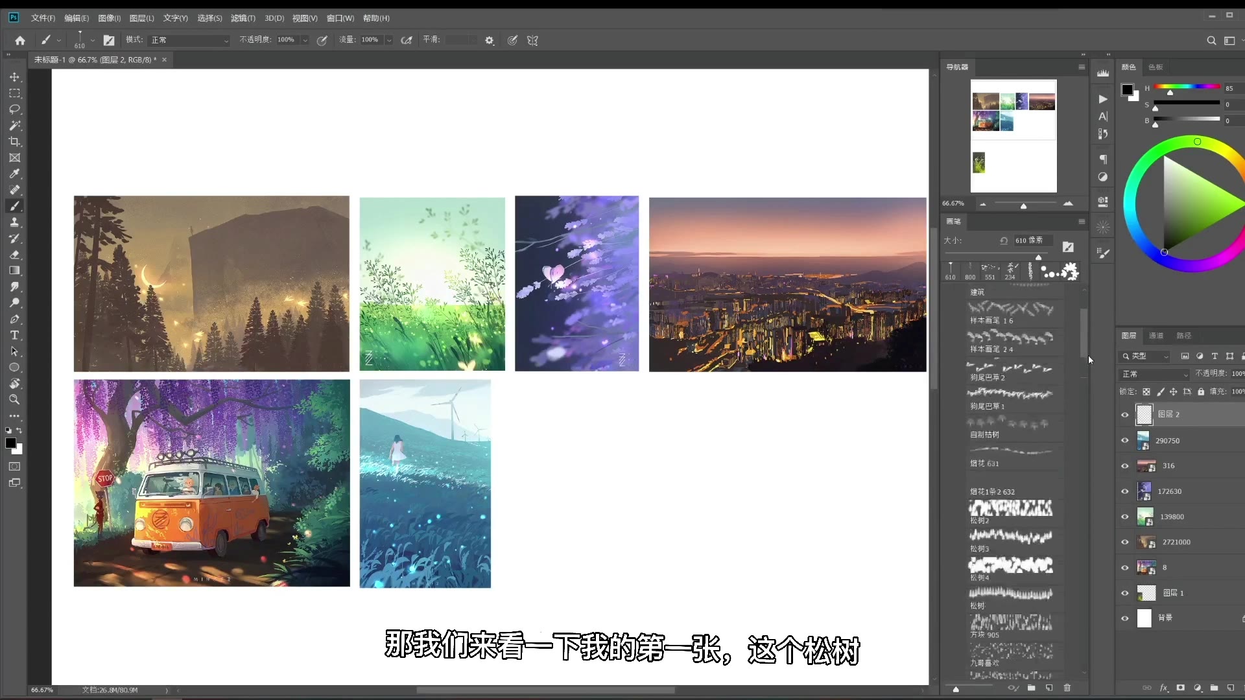Select the Lasso tool
Viewport: 1245px width, 700px height.
[15, 109]
